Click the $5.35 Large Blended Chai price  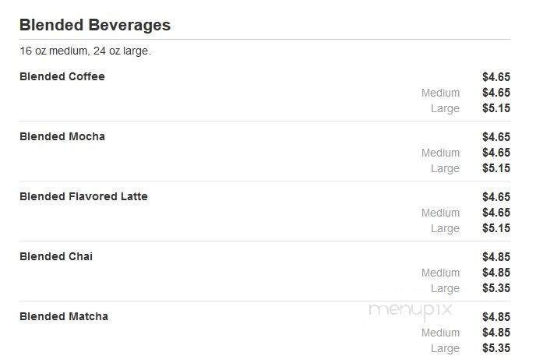point(495,288)
